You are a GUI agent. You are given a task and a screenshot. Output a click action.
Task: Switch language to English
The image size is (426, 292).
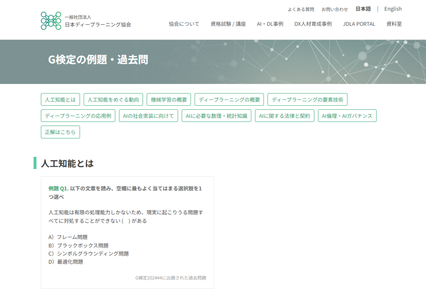point(393,9)
